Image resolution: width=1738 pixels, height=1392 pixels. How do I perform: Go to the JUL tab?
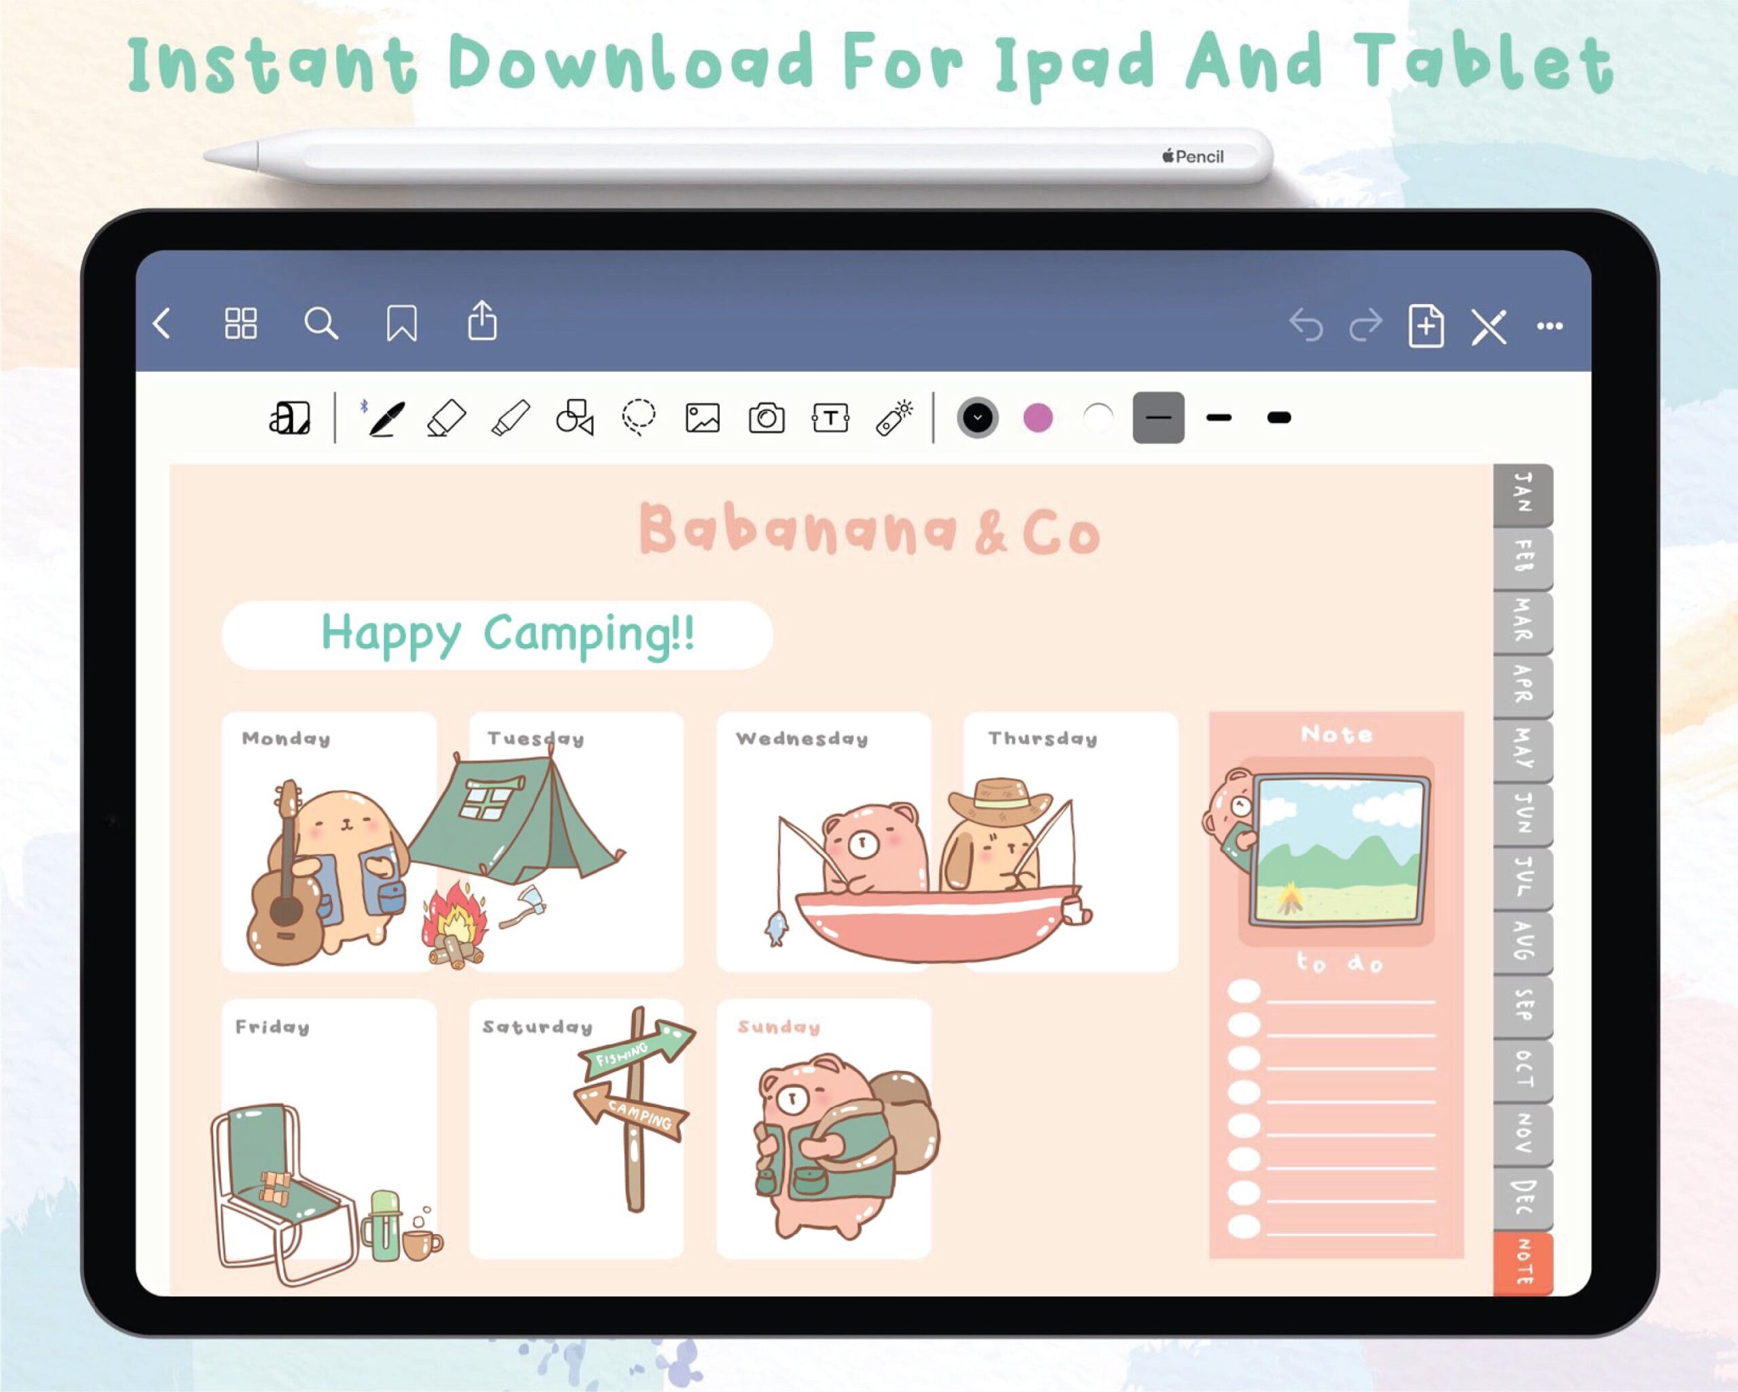(x=1523, y=878)
